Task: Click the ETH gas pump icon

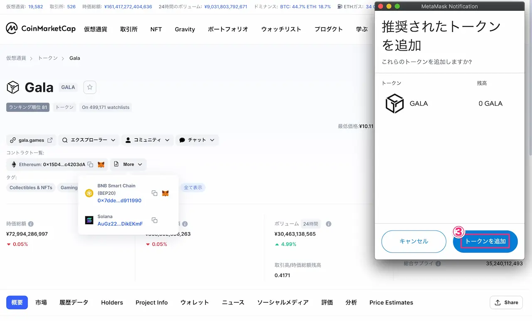Action: [340, 7]
